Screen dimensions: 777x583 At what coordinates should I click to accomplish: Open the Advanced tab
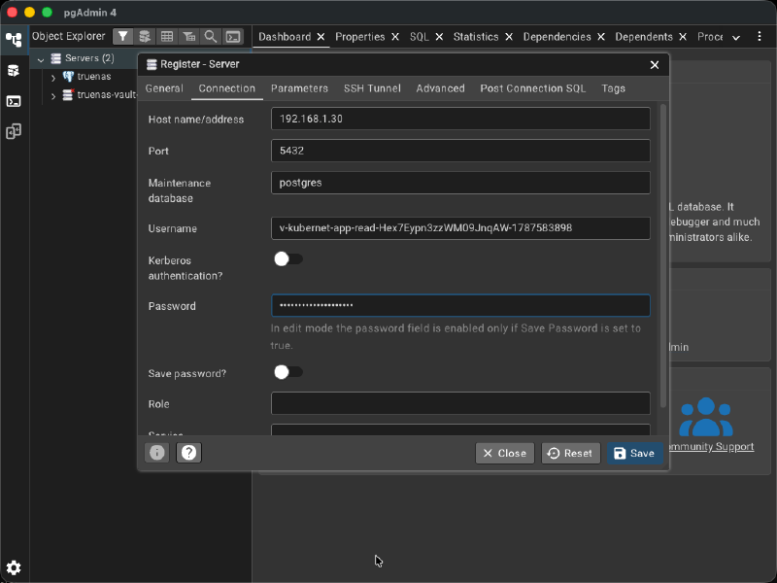[x=441, y=88]
